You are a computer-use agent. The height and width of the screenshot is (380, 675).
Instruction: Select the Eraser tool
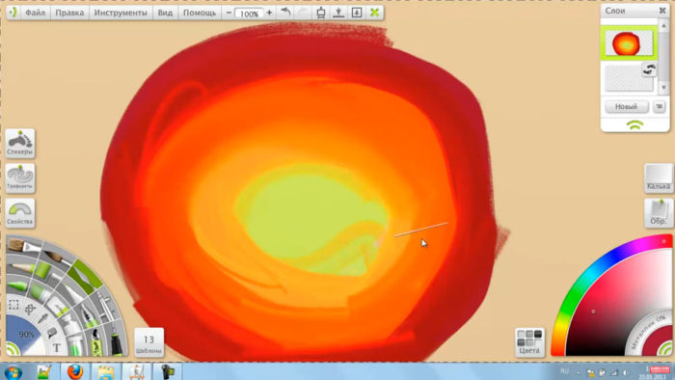click(57, 307)
